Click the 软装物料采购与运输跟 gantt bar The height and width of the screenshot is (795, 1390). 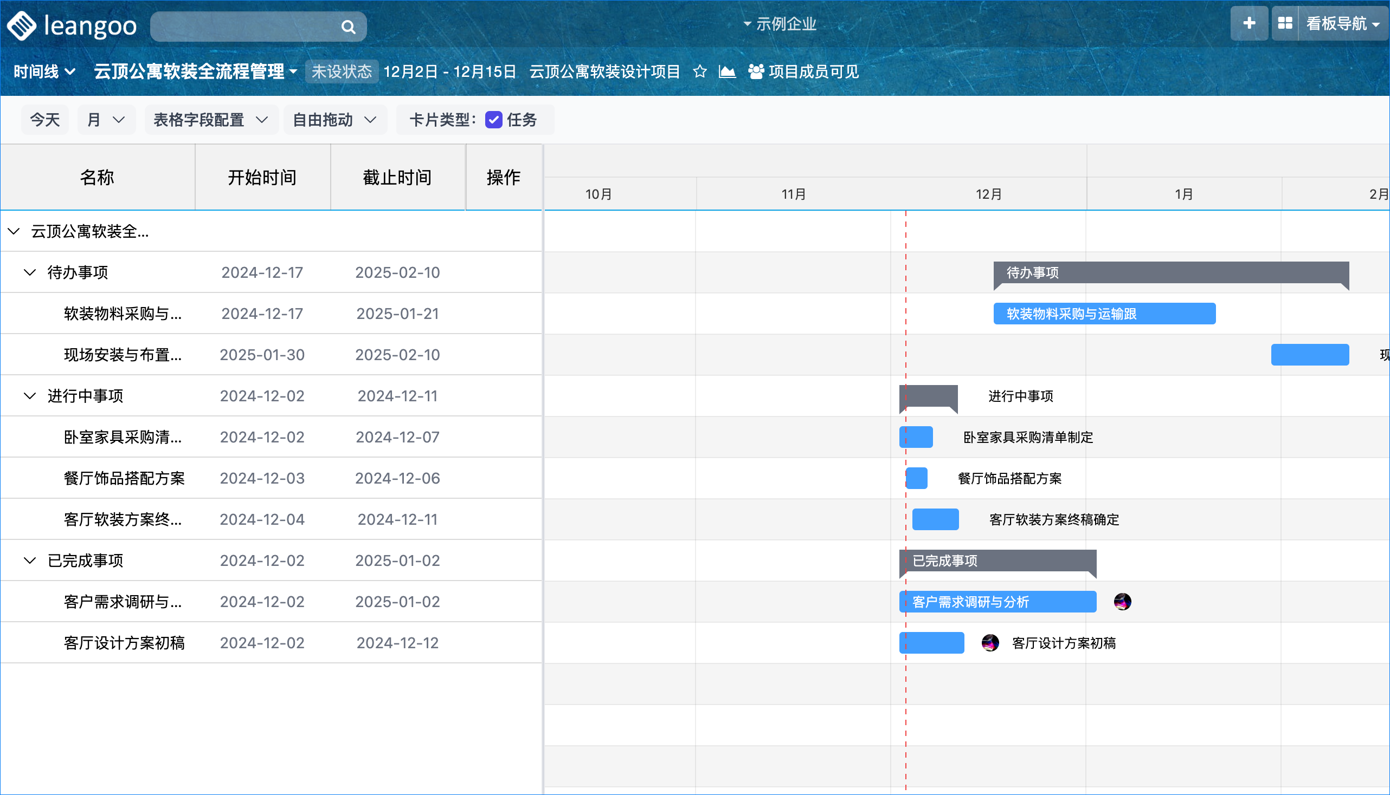click(1104, 314)
